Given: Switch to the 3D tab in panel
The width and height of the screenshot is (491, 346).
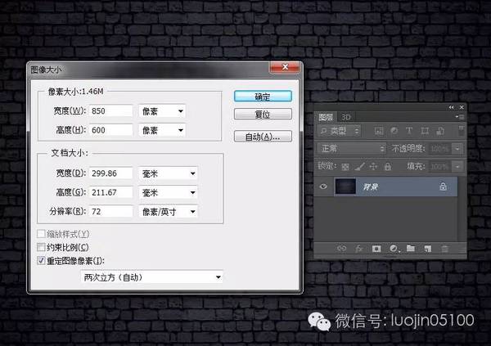Looking at the screenshot, I should 345,117.
